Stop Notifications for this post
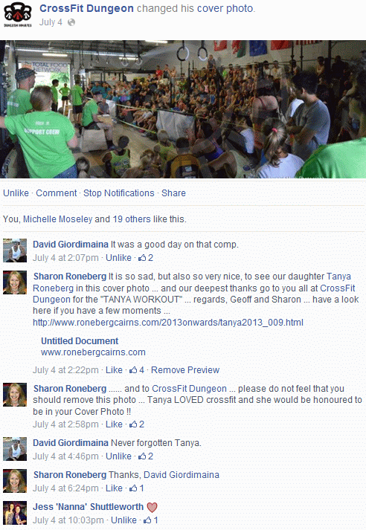366x530 pixels. (x=119, y=193)
